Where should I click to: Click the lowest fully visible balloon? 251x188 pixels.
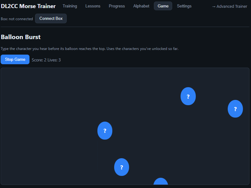[122, 167]
